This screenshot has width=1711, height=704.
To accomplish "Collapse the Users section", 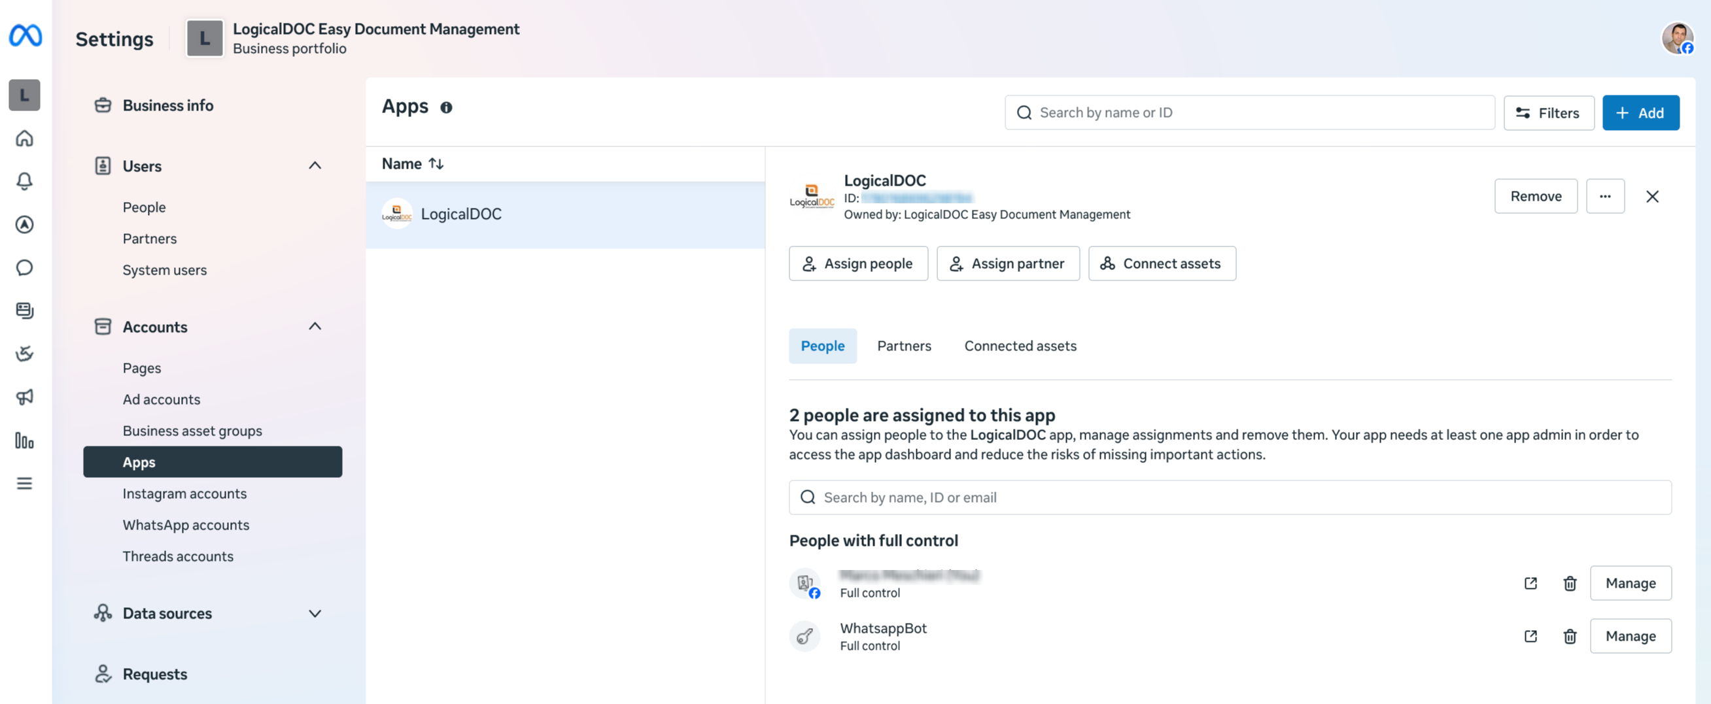I will 315,165.
